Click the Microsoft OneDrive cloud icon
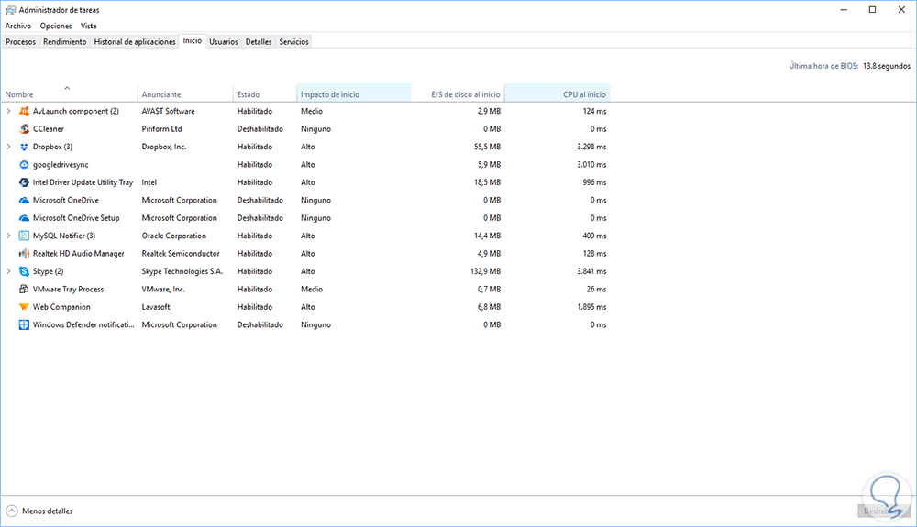This screenshot has width=917, height=527. pos(24,201)
